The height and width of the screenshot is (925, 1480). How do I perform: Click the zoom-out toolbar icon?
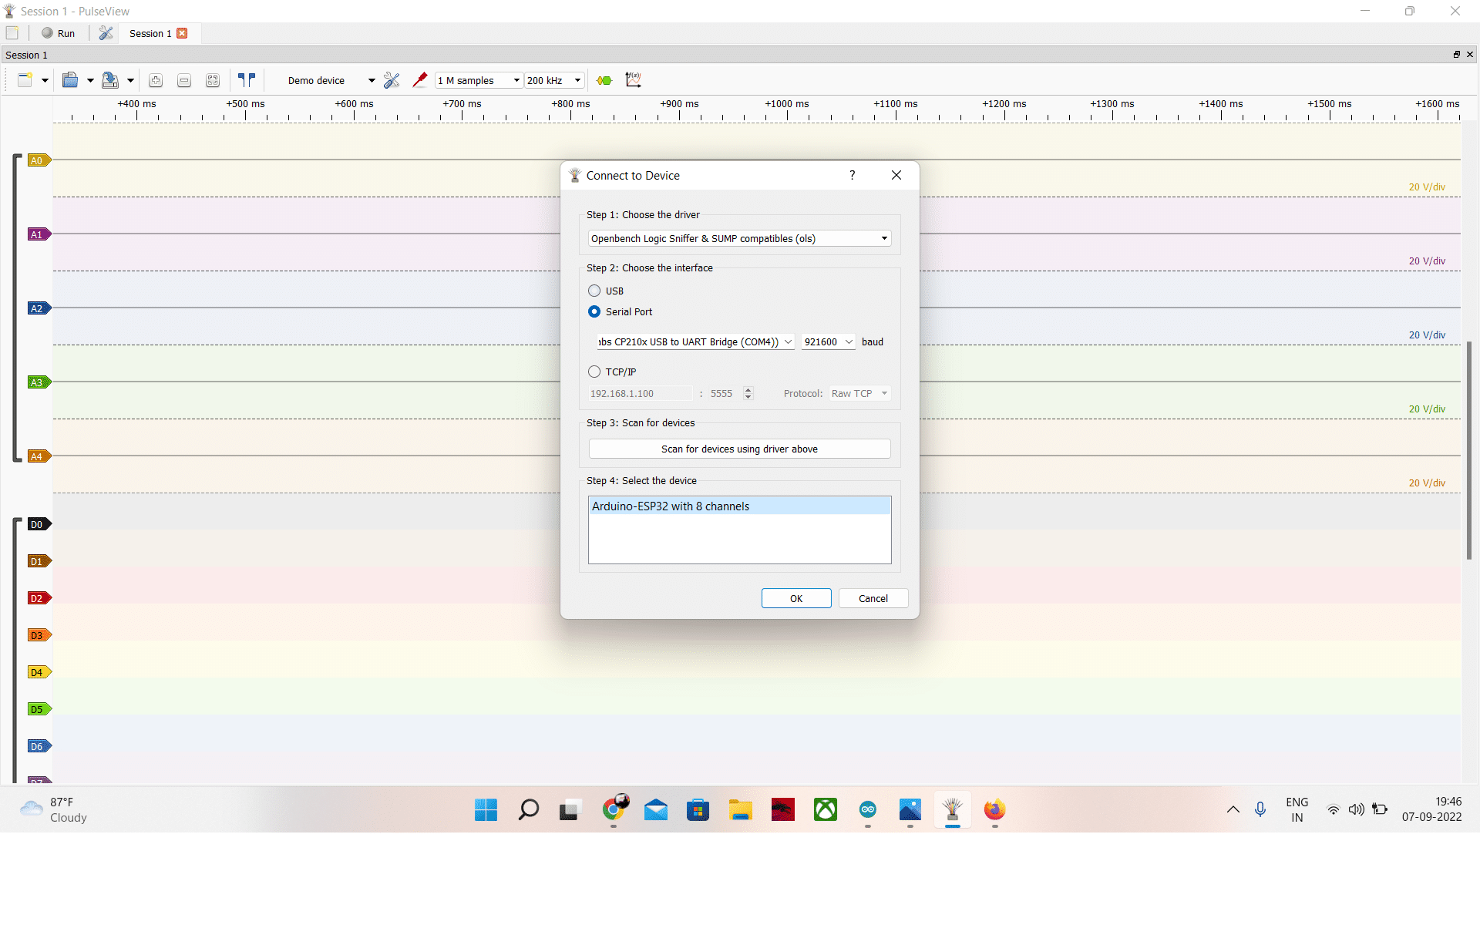tap(184, 80)
